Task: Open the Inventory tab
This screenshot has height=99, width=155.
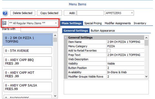Action: [x=140, y=23]
